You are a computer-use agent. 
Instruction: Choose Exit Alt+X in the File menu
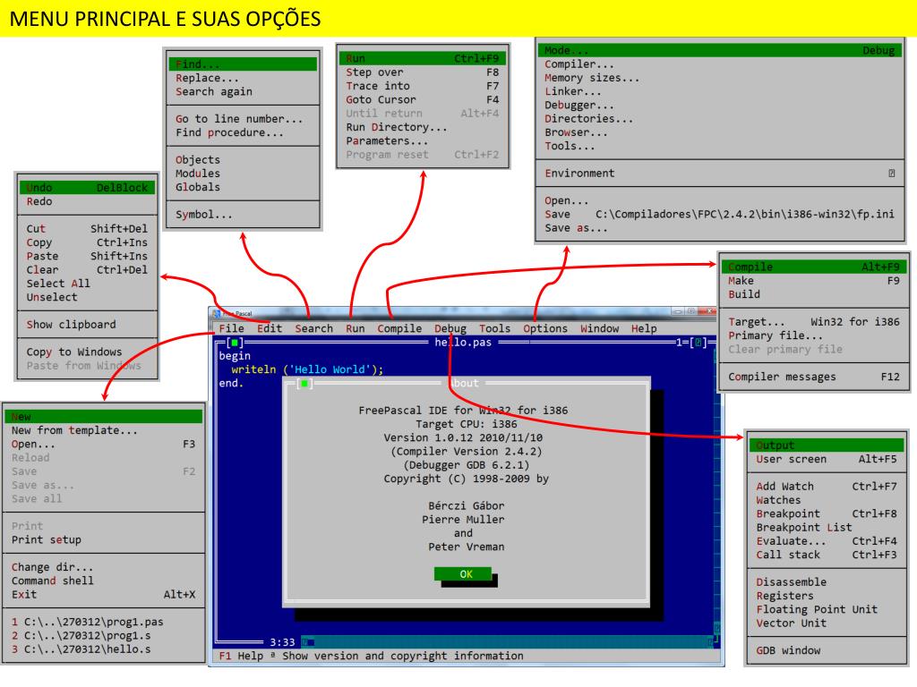(104, 595)
